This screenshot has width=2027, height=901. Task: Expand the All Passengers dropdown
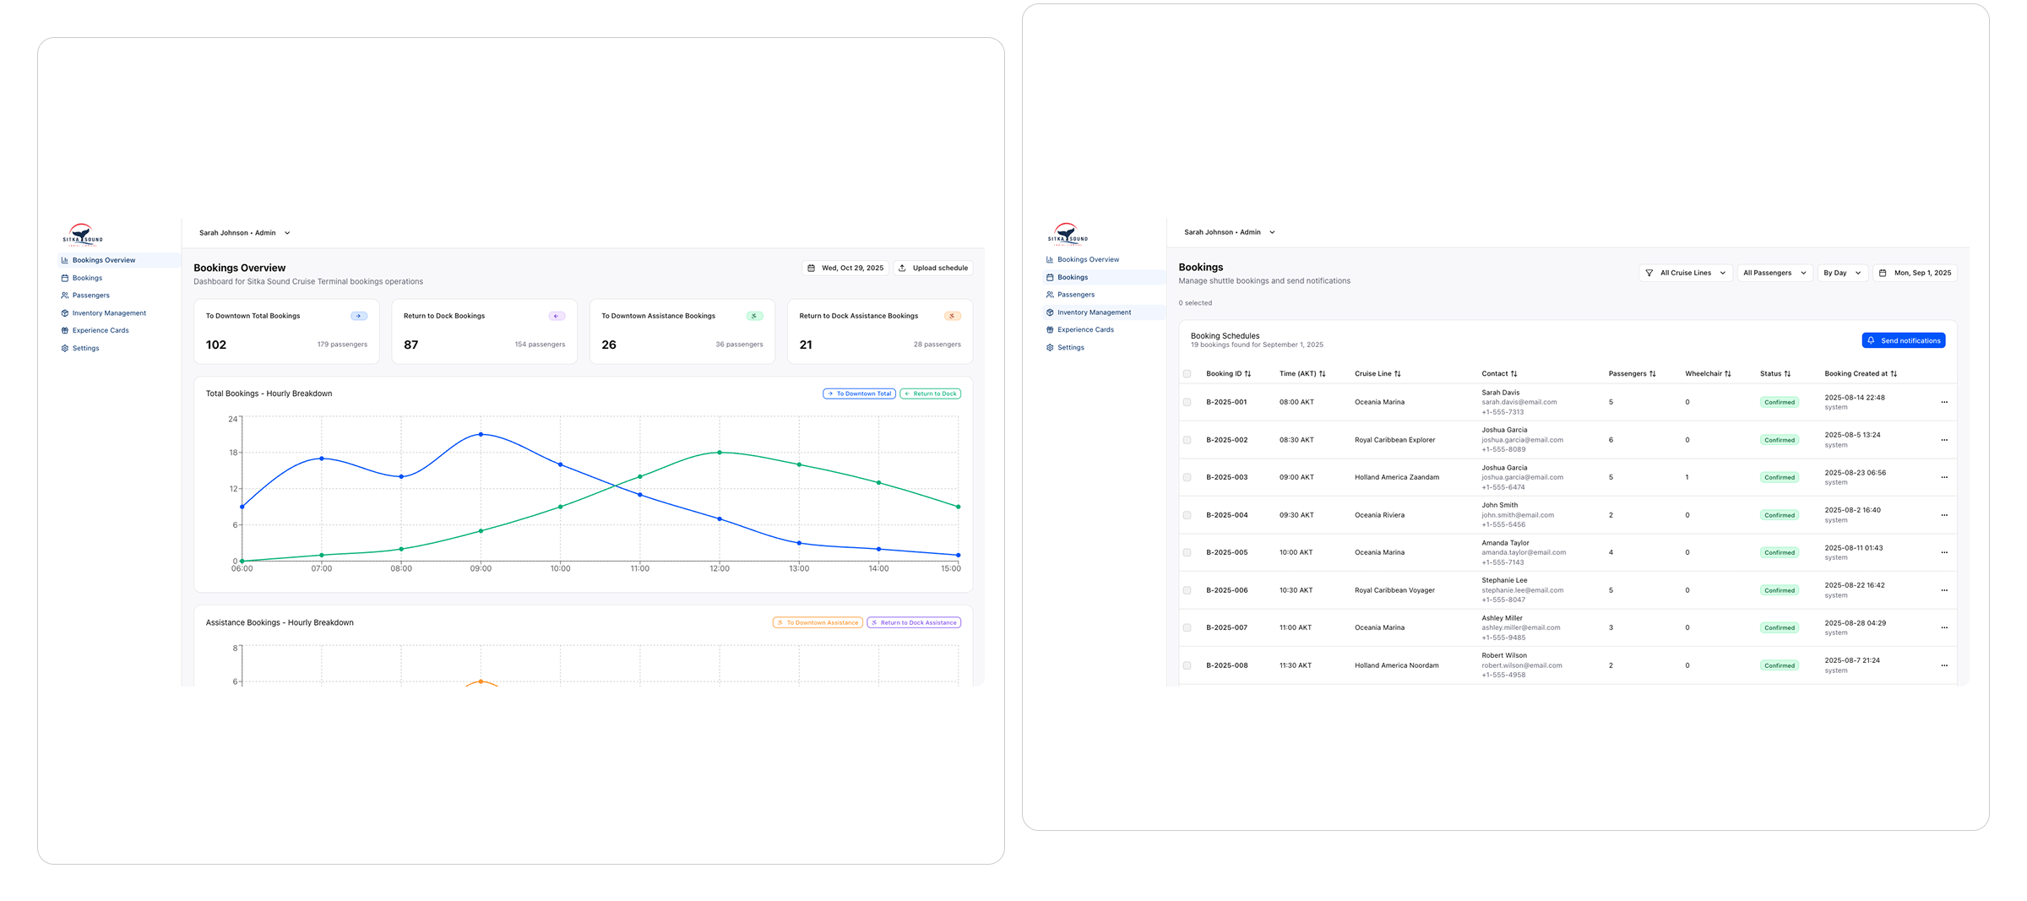pyautogui.click(x=1774, y=273)
